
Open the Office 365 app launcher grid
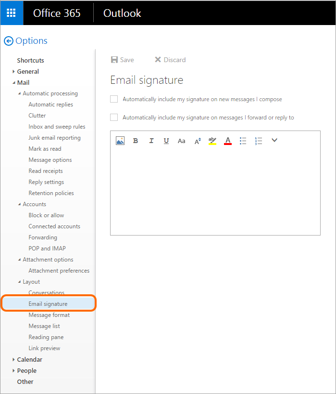click(11, 13)
